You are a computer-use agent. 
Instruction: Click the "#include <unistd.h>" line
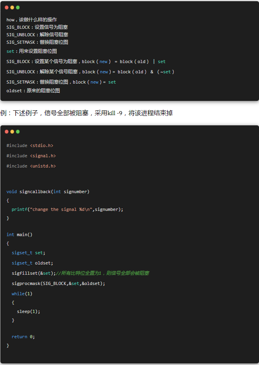click(x=31, y=166)
